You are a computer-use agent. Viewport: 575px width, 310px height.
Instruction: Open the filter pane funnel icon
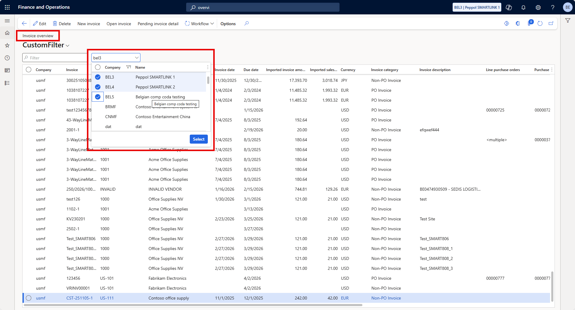click(x=568, y=21)
